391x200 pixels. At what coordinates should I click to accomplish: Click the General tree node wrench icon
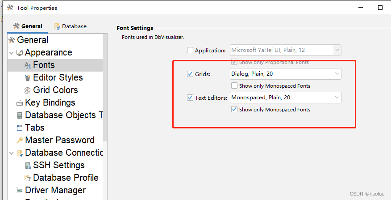point(12,40)
